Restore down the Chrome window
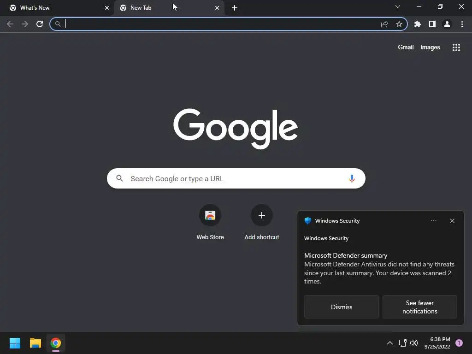 pyautogui.click(x=440, y=6)
